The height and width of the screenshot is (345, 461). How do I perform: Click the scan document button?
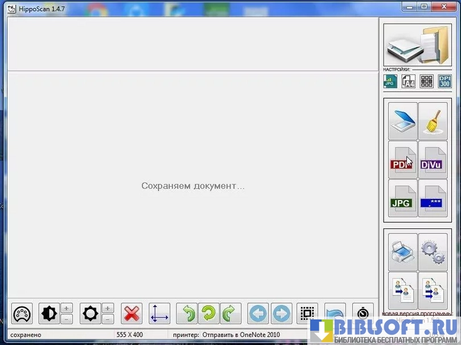[x=403, y=120]
